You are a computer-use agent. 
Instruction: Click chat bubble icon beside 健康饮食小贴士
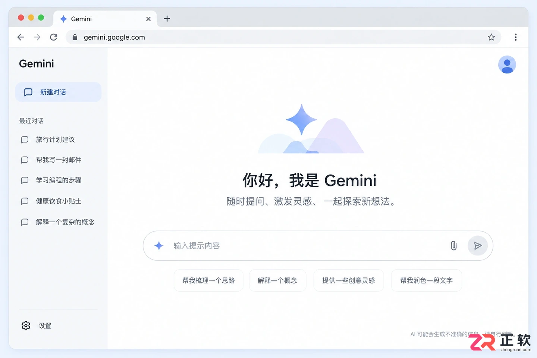[25, 201]
